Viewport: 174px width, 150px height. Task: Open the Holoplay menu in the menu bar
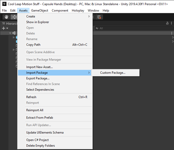[x=78, y=11]
